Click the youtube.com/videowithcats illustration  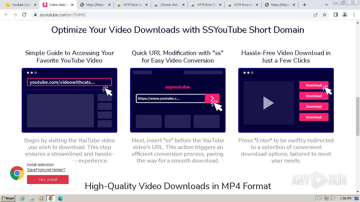click(69, 100)
